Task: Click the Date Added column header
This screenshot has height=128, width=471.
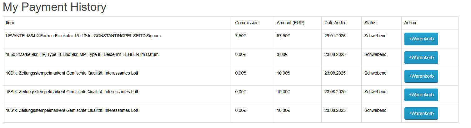Action: pos(335,23)
